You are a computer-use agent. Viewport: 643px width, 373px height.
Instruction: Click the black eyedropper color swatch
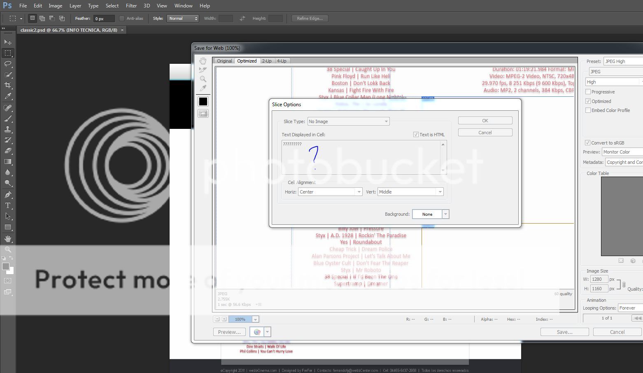203,102
